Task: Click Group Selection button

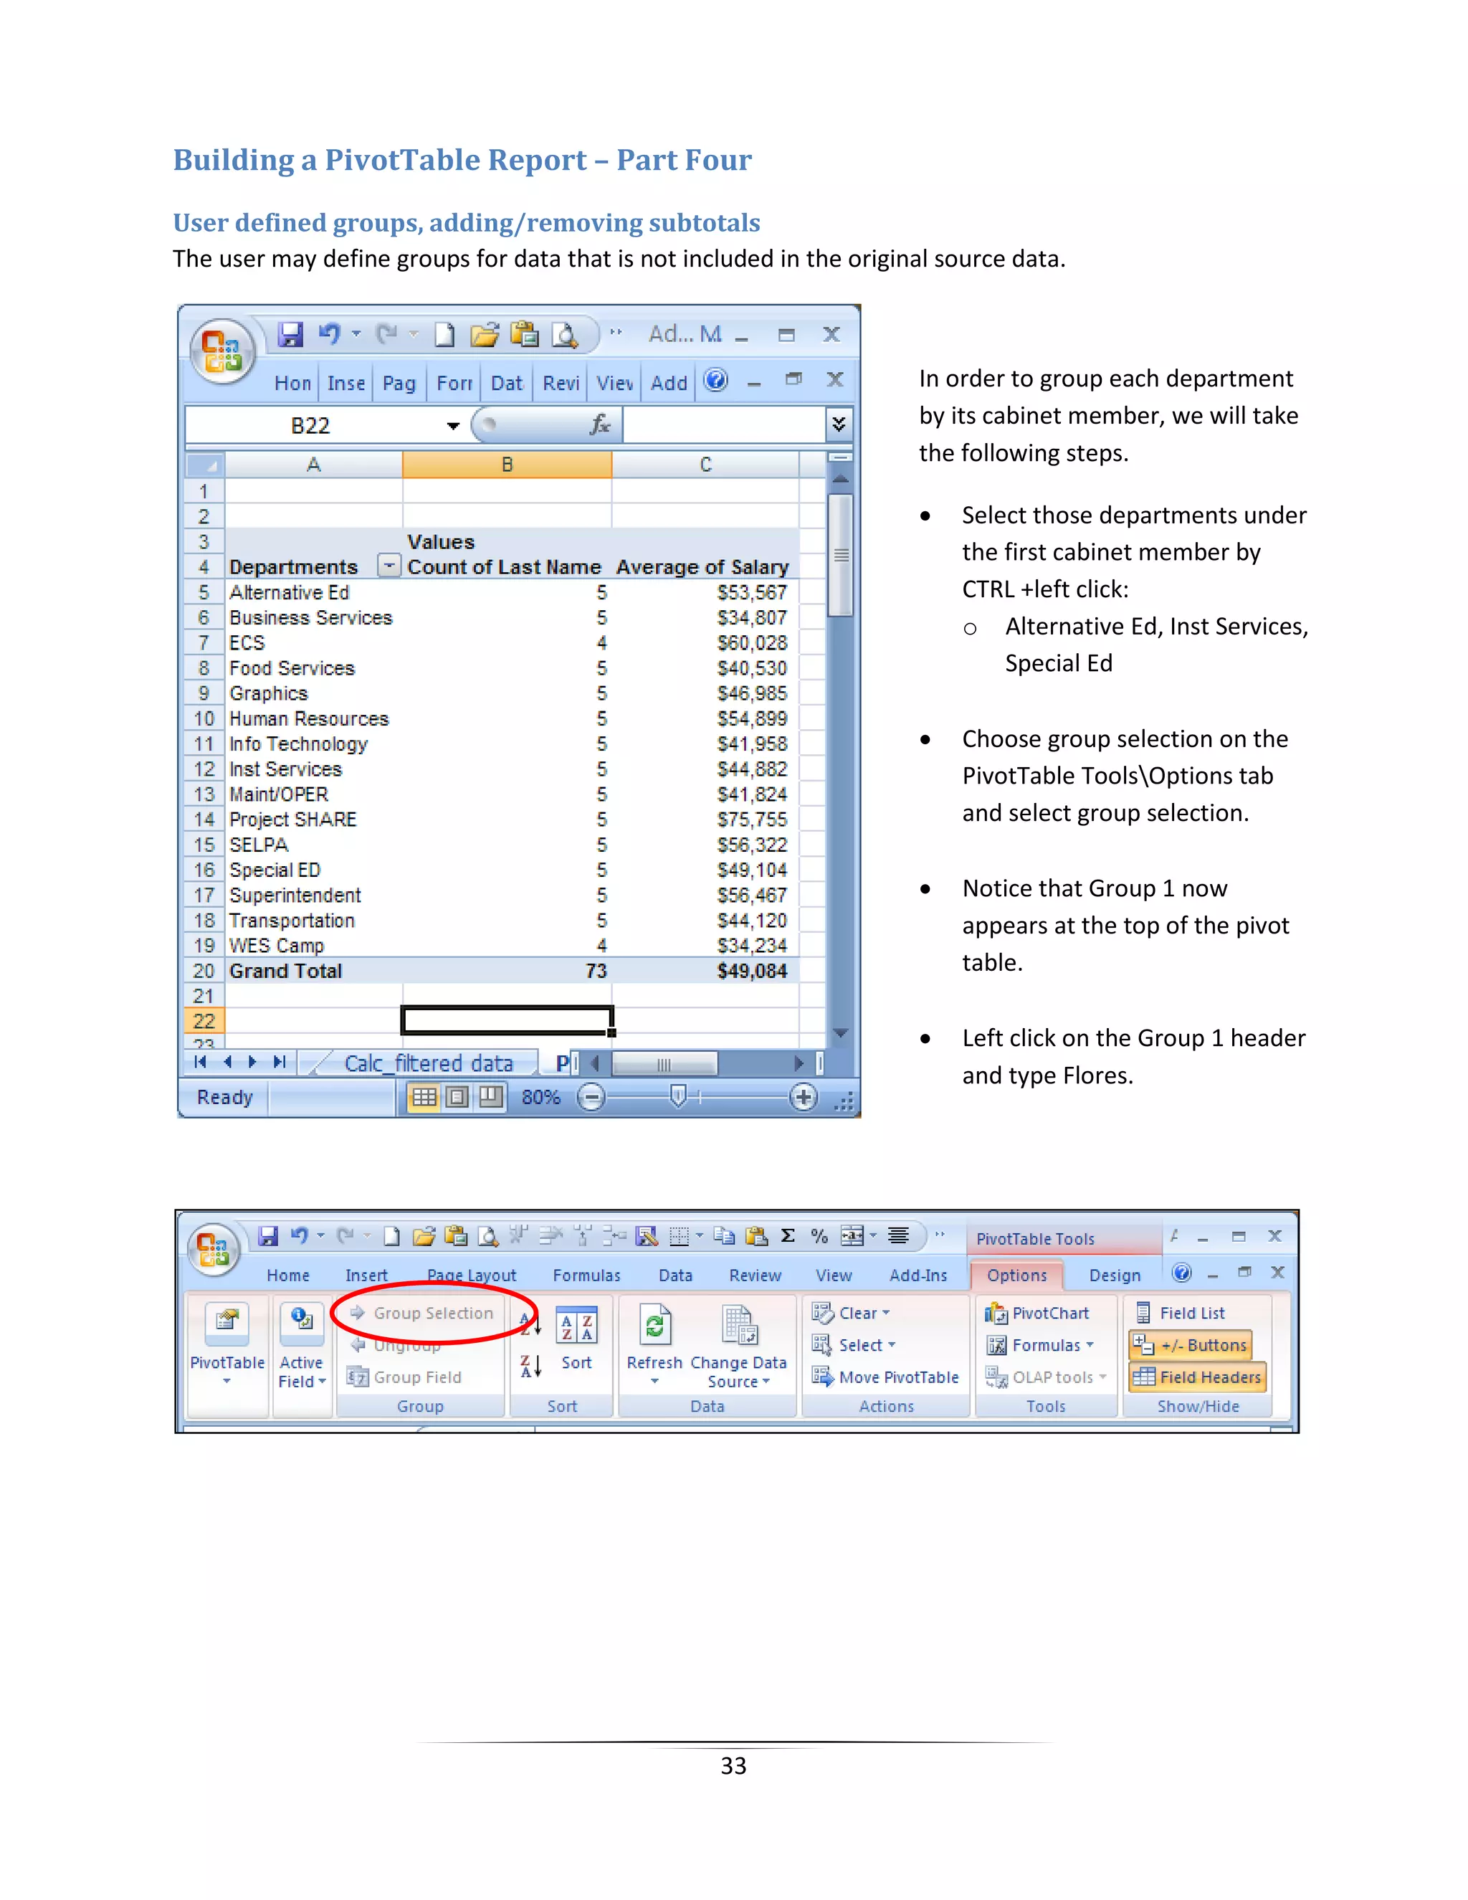Action: (421, 1313)
